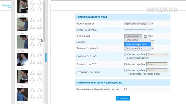Open the snapshot of the woman with long hair
The image size is (186, 104).
[x=22, y=59]
